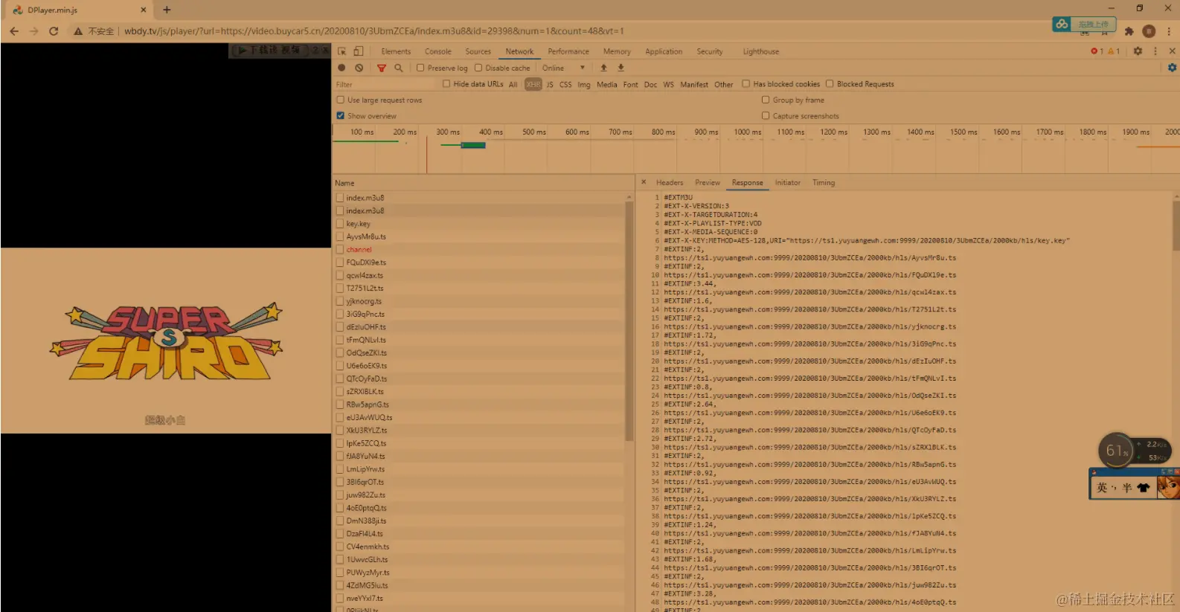
Task: Import HAR file upload arrow icon
Action: point(603,68)
